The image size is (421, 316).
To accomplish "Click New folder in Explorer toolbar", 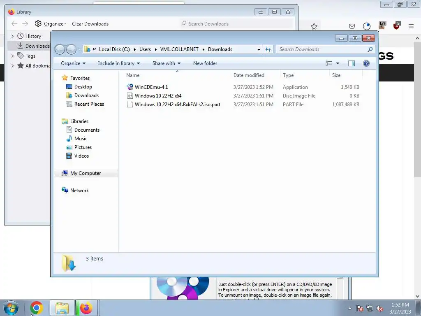I will tap(205, 63).
